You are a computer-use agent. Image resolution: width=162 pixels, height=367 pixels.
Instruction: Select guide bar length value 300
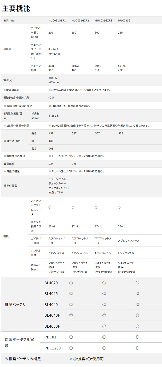(x=97, y=33)
